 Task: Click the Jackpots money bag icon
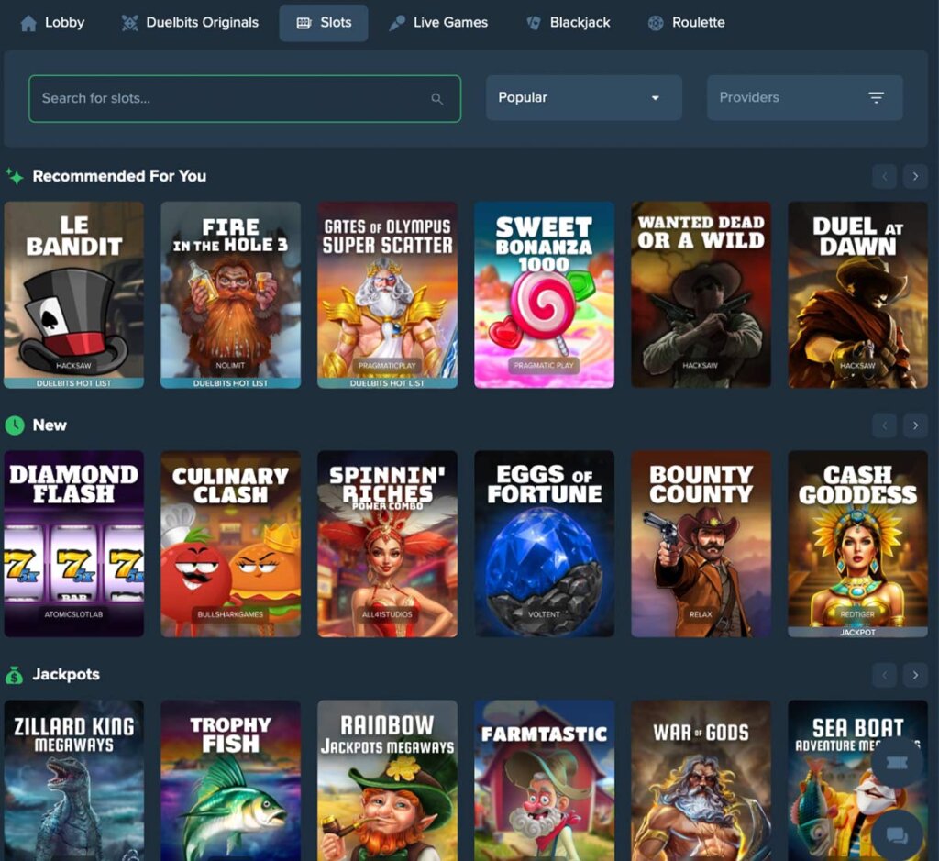click(15, 675)
